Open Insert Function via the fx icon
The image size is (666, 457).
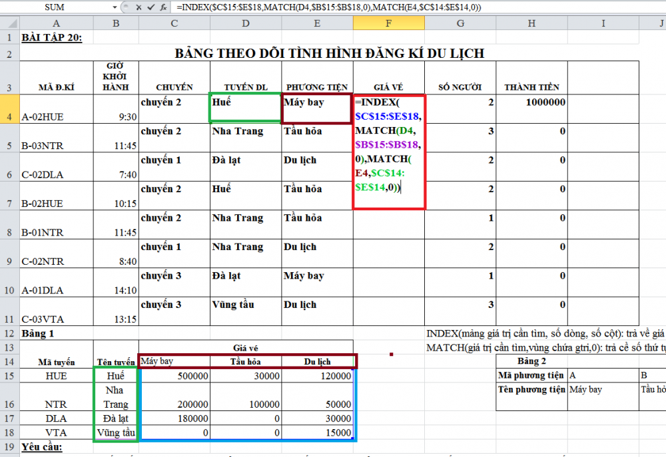(x=163, y=7)
